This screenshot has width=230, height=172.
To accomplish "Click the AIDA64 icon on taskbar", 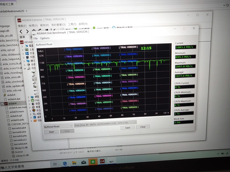I will pyautogui.click(x=102, y=161).
